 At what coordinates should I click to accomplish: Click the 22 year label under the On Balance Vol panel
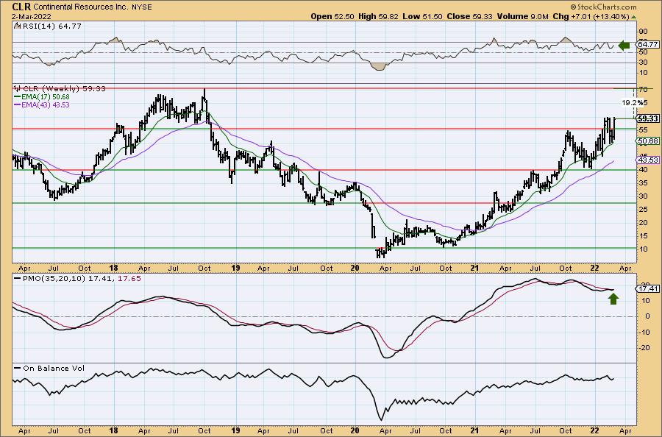click(x=594, y=430)
